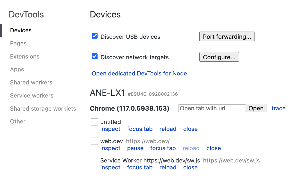Open Extensions sidebar section
The image size is (305, 183).
25,56
